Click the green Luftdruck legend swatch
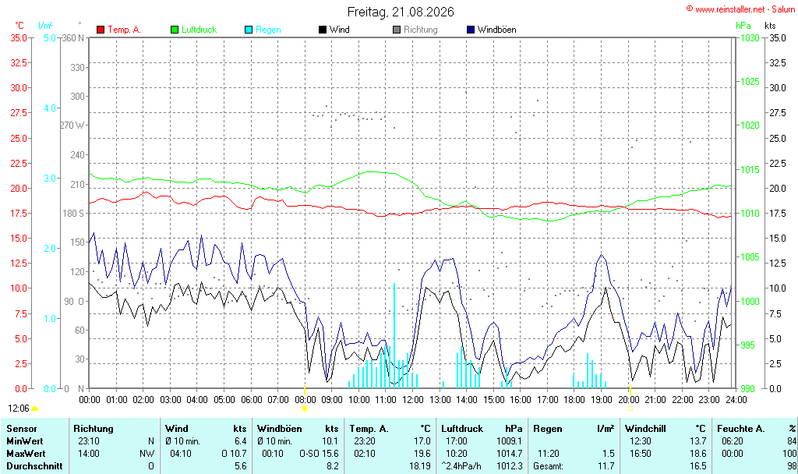The image size is (798, 474). pyautogui.click(x=175, y=30)
